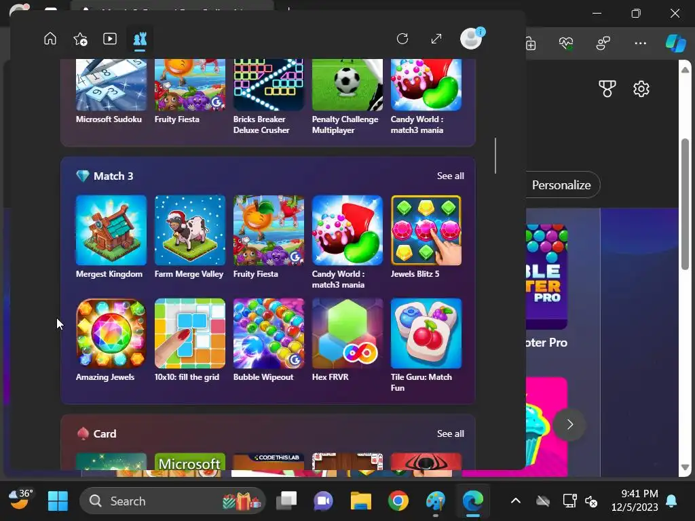The image size is (695, 521).
Task: Open Bubble Shooter Pro thumbnail
Action: click(x=546, y=277)
